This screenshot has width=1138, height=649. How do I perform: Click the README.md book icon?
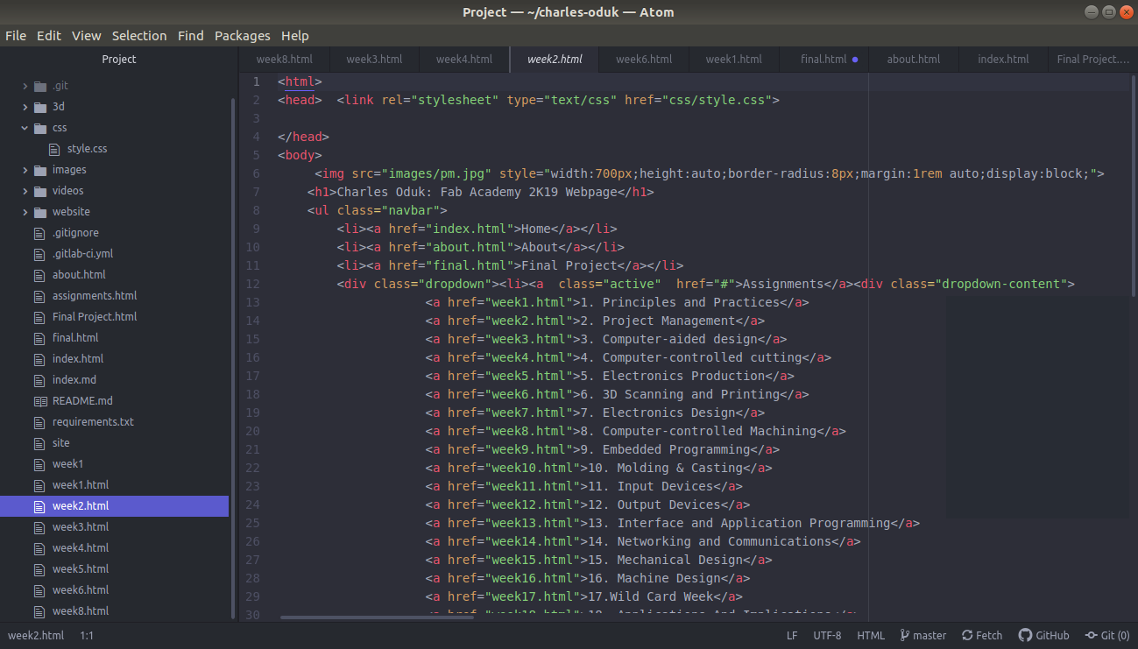coord(39,401)
